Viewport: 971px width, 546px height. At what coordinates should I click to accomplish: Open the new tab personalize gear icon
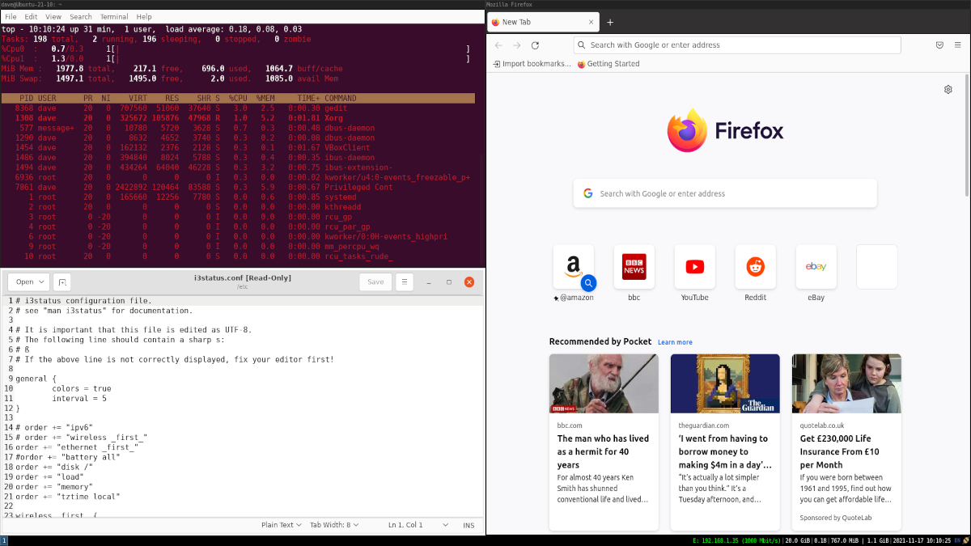(948, 90)
